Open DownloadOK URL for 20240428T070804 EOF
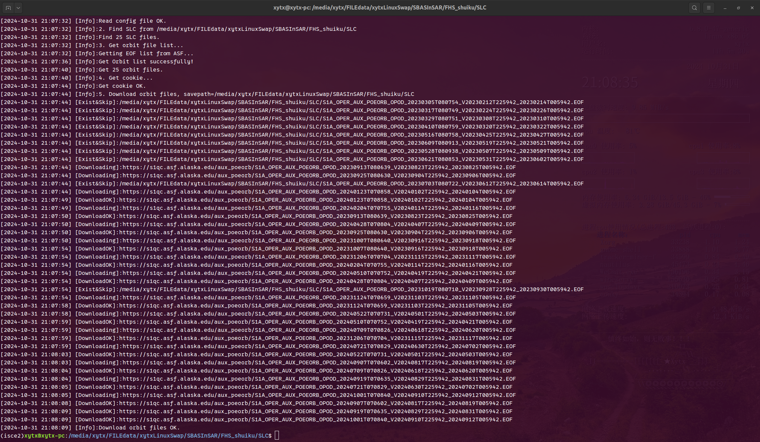Image resolution: width=760 pixels, height=442 pixels. [316, 281]
